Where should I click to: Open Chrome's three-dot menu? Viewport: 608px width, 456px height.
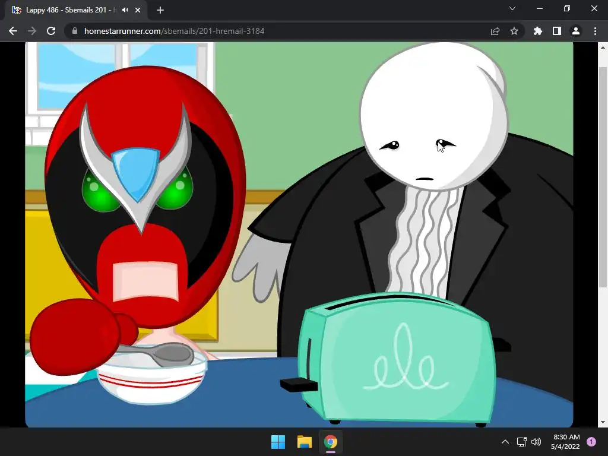[x=595, y=31]
